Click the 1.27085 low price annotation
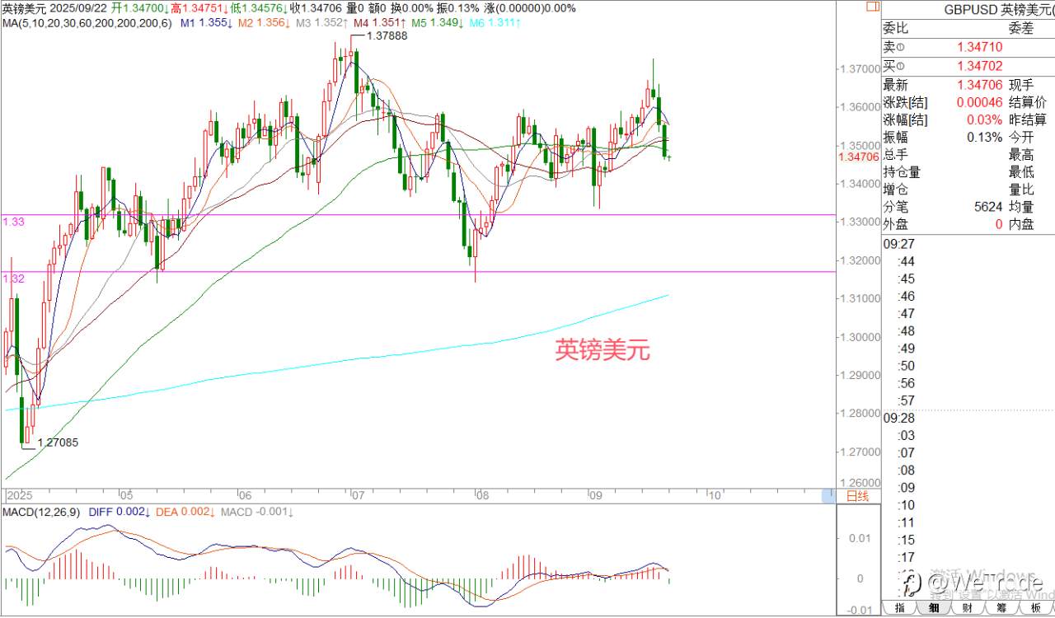Image resolution: width=1055 pixels, height=618 pixels. tap(58, 442)
